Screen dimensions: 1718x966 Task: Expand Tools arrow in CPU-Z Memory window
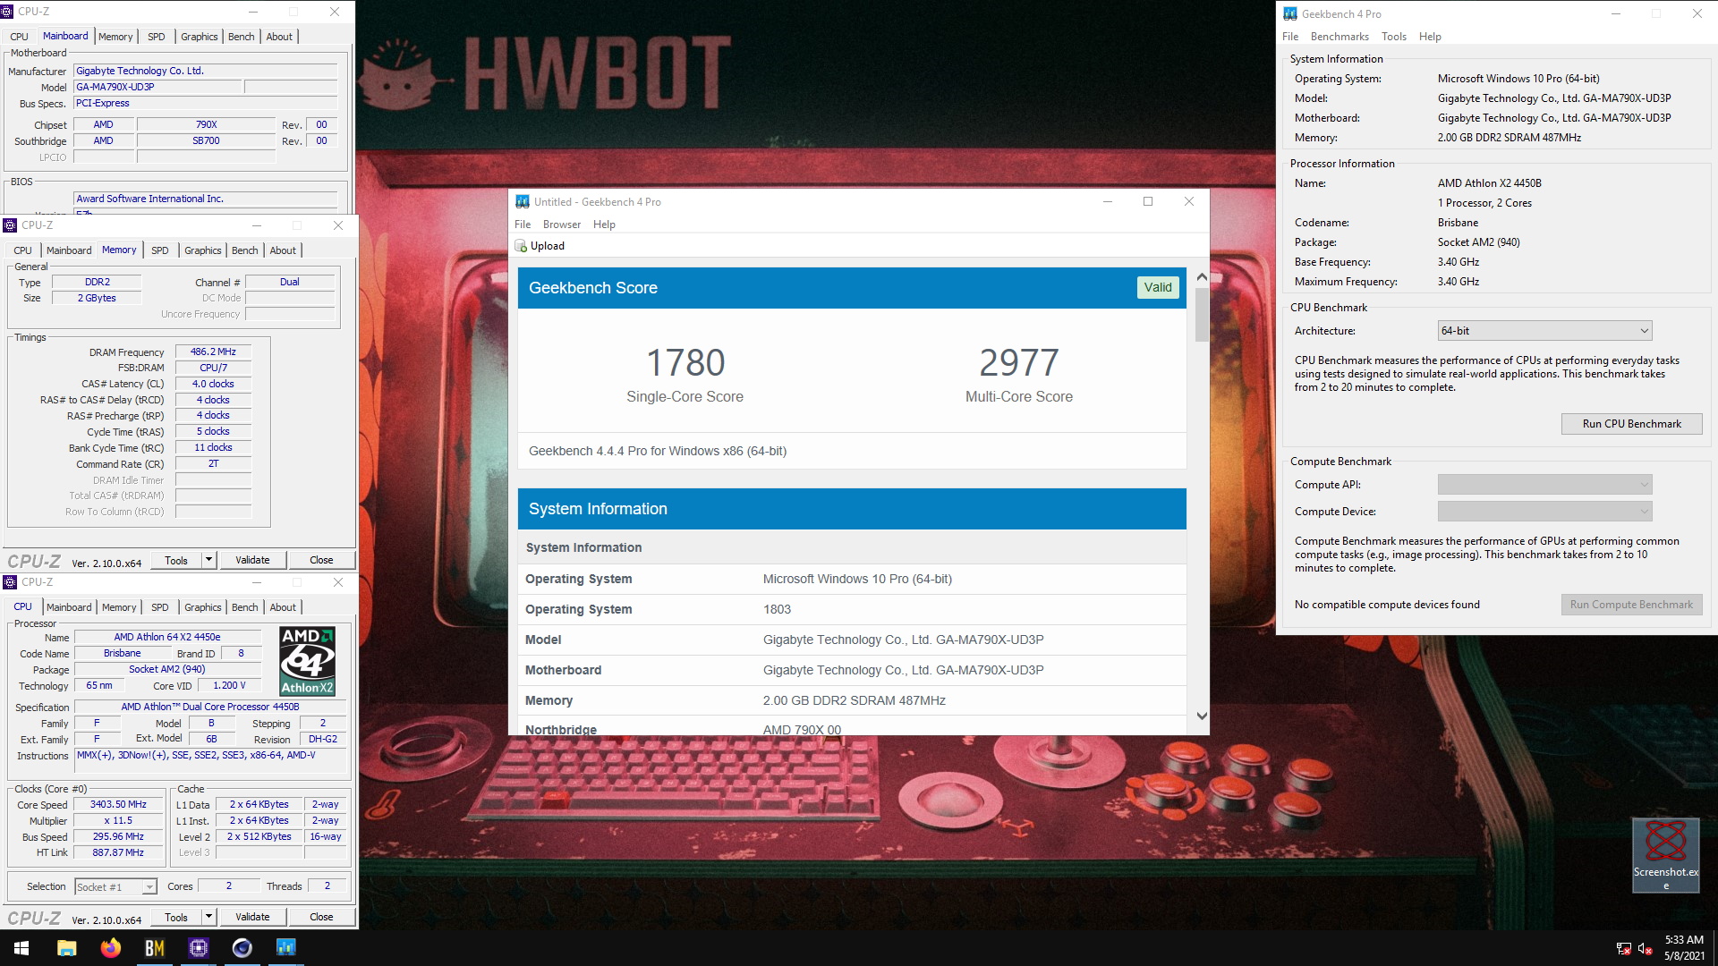208,560
